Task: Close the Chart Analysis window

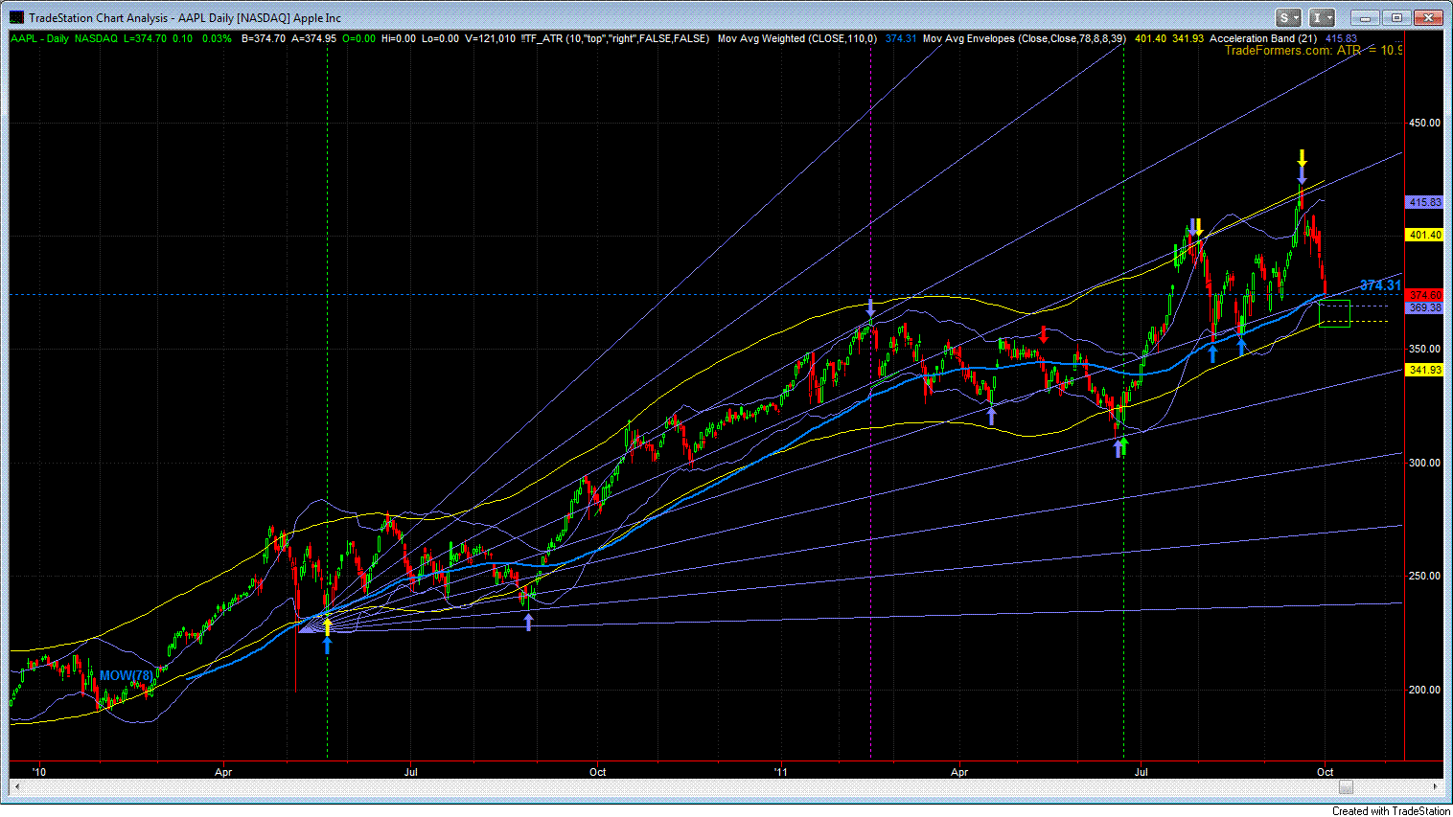Action: pyautogui.click(x=1429, y=17)
